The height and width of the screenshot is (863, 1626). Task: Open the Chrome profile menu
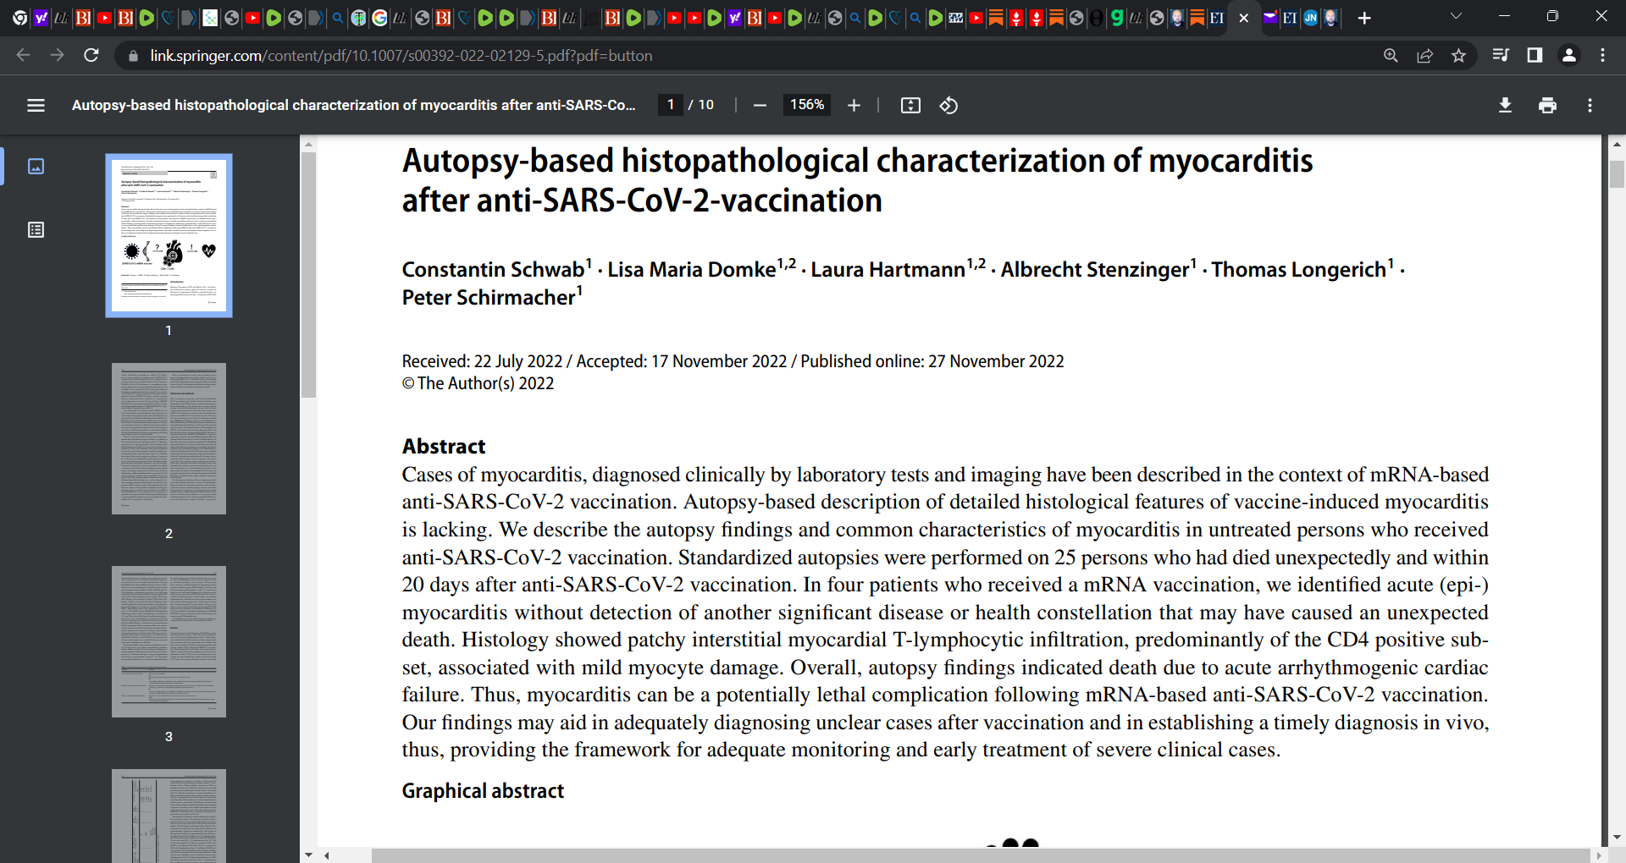(x=1568, y=55)
